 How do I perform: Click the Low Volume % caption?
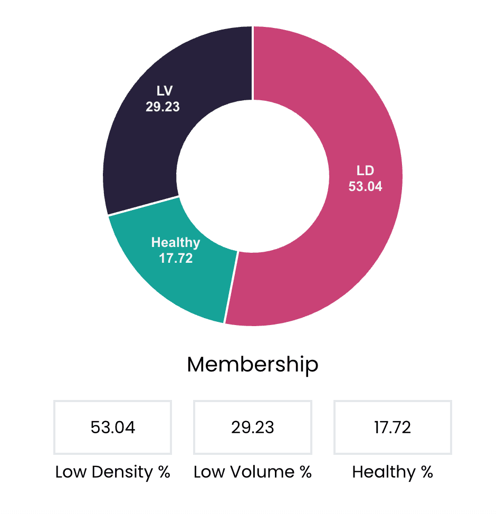252,472
